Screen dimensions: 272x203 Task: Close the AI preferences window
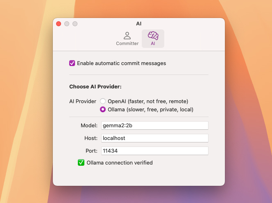(x=59, y=24)
